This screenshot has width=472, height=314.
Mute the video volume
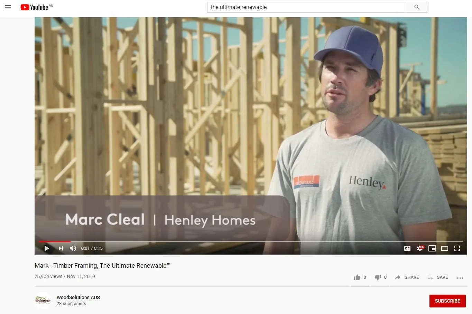click(x=73, y=248)
